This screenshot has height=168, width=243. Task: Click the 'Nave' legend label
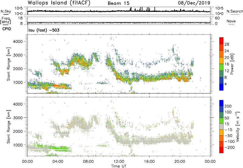pyautogui.click(x=231, y=21)
